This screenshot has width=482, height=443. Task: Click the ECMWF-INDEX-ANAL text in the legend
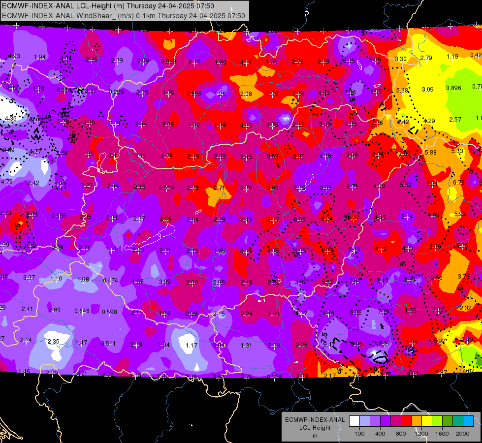pyautogui.click(x=315, y=420)
